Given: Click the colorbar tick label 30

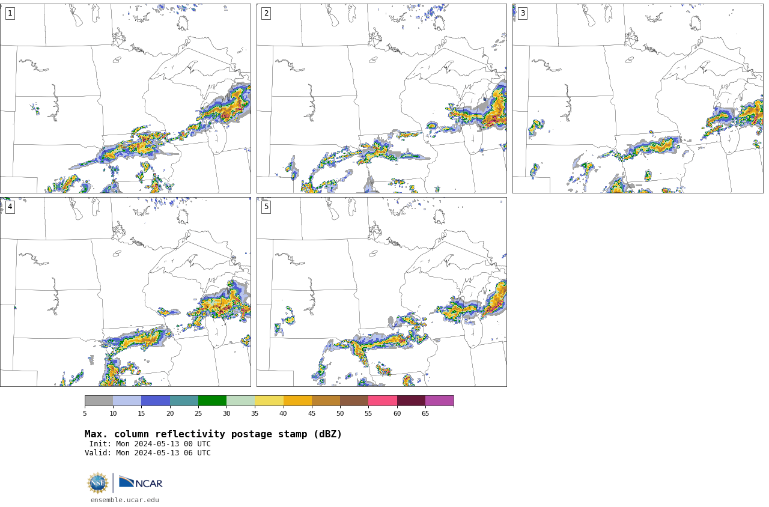Looking at the screenshot, I should pos(226,413).
